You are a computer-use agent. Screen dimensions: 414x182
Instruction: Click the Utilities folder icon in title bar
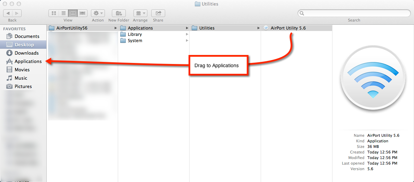[x=198, y=4]
